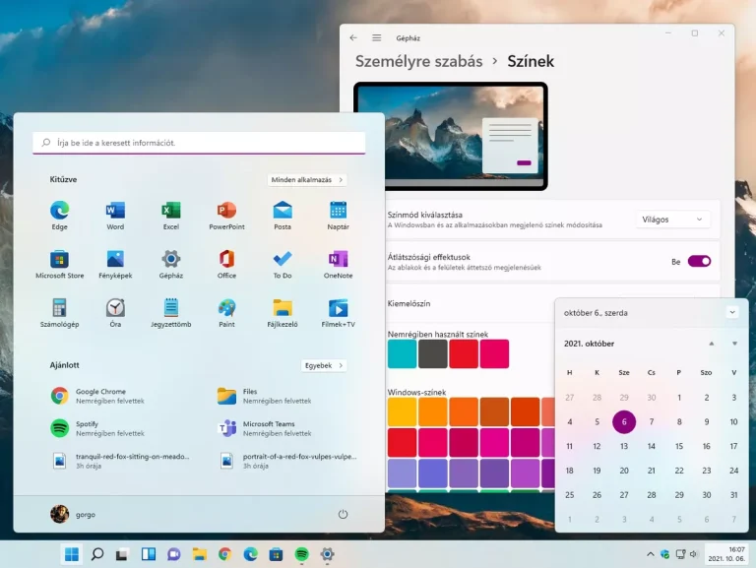Screen dimensions: 756x568
Task: Open Settings gear on the taskbar
Action: point(328,554)
